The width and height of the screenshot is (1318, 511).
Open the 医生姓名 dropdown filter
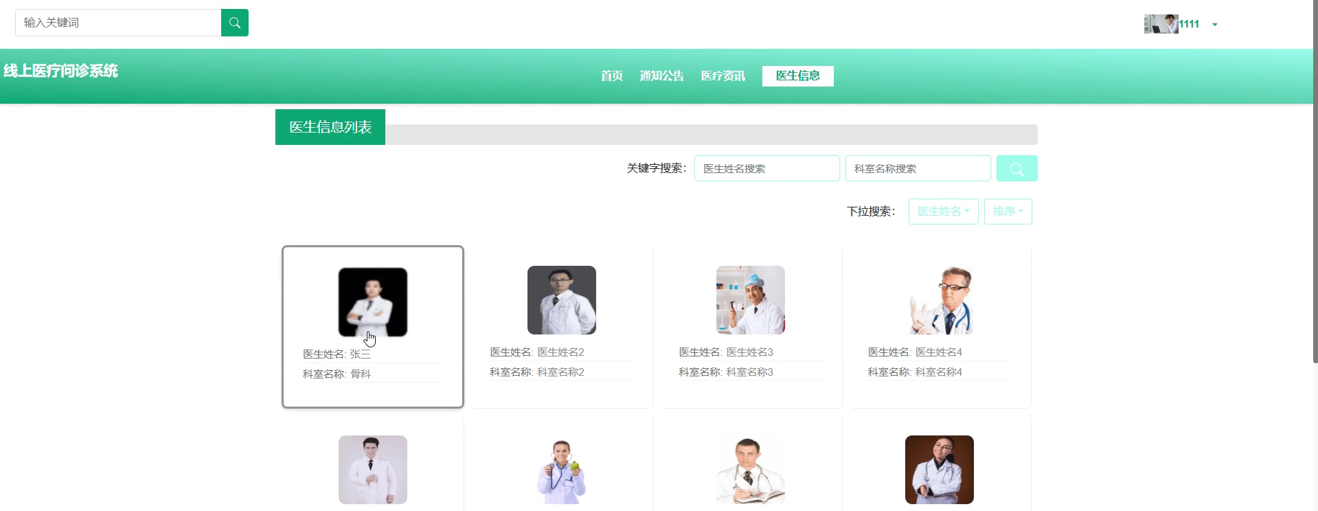[943, 212]
